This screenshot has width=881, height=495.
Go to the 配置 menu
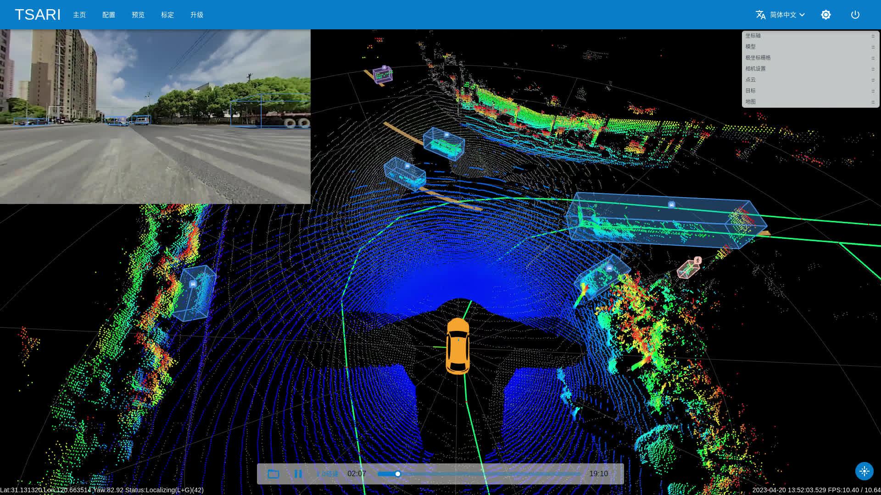click(x=109, y=15)
